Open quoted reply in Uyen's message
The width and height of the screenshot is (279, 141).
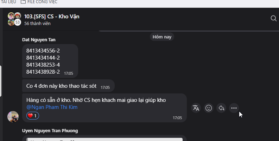(104, 139)
